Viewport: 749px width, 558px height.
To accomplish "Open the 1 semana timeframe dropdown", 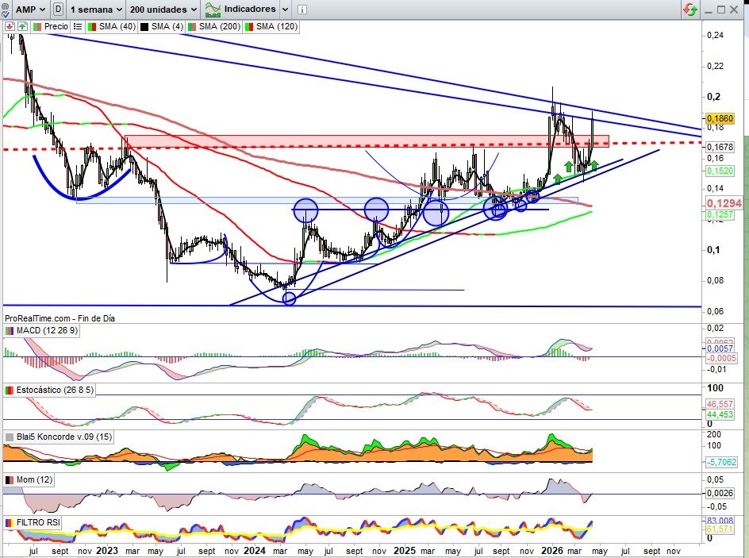I will (95, 9).
